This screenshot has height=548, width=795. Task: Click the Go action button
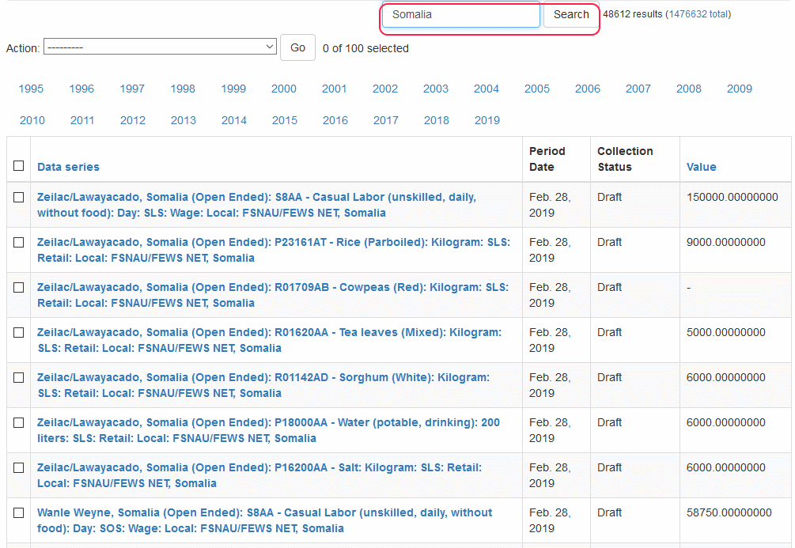pyautogui.click(x=297, y=47)
